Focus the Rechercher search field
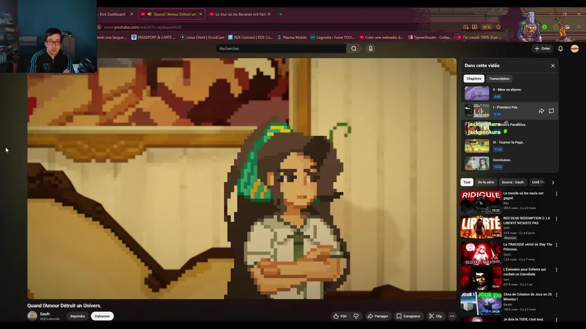Screen dimensions: 586x329 pos(281,48)
